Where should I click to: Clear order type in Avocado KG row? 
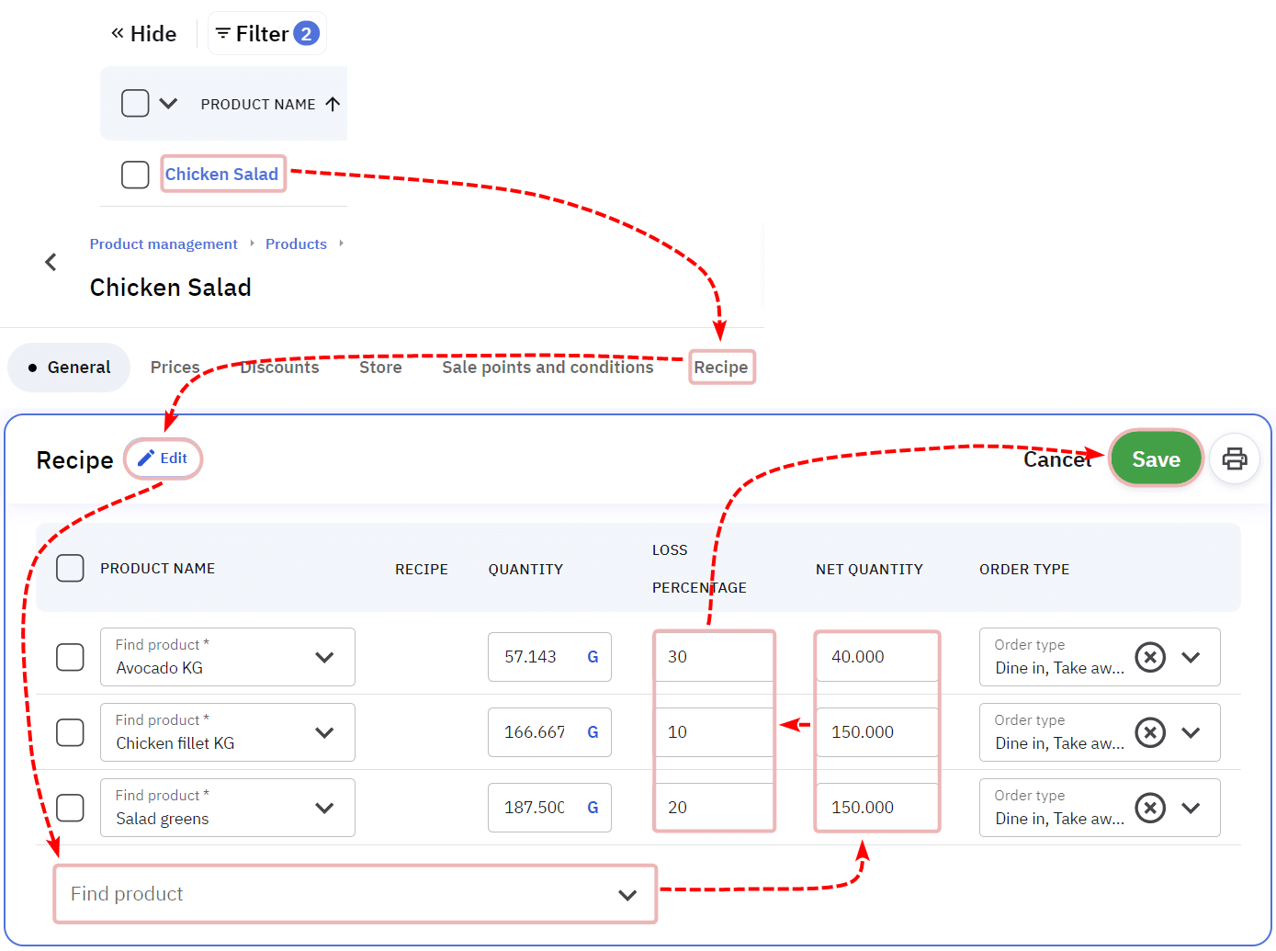[1149, 657]
